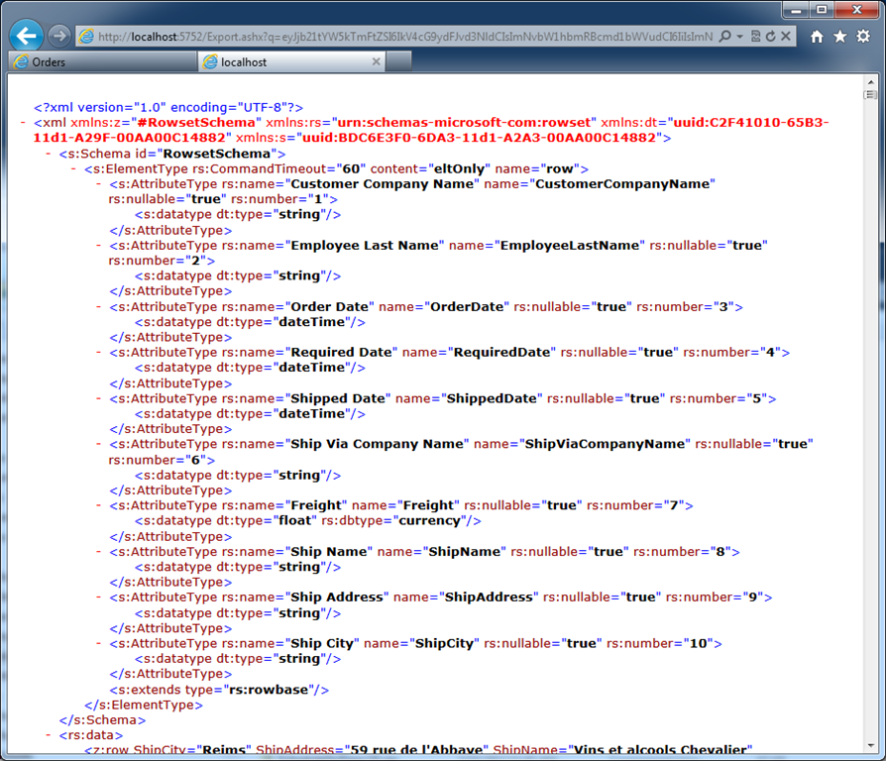Click inside the URL address field
Viewport: 886px width, 761px height.
[404, 37]
